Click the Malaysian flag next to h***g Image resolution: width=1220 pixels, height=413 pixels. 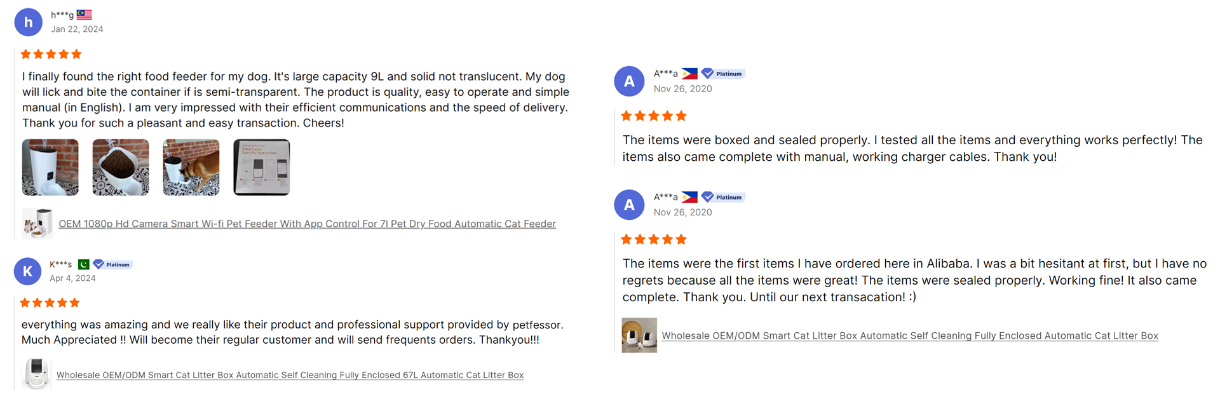85,15
